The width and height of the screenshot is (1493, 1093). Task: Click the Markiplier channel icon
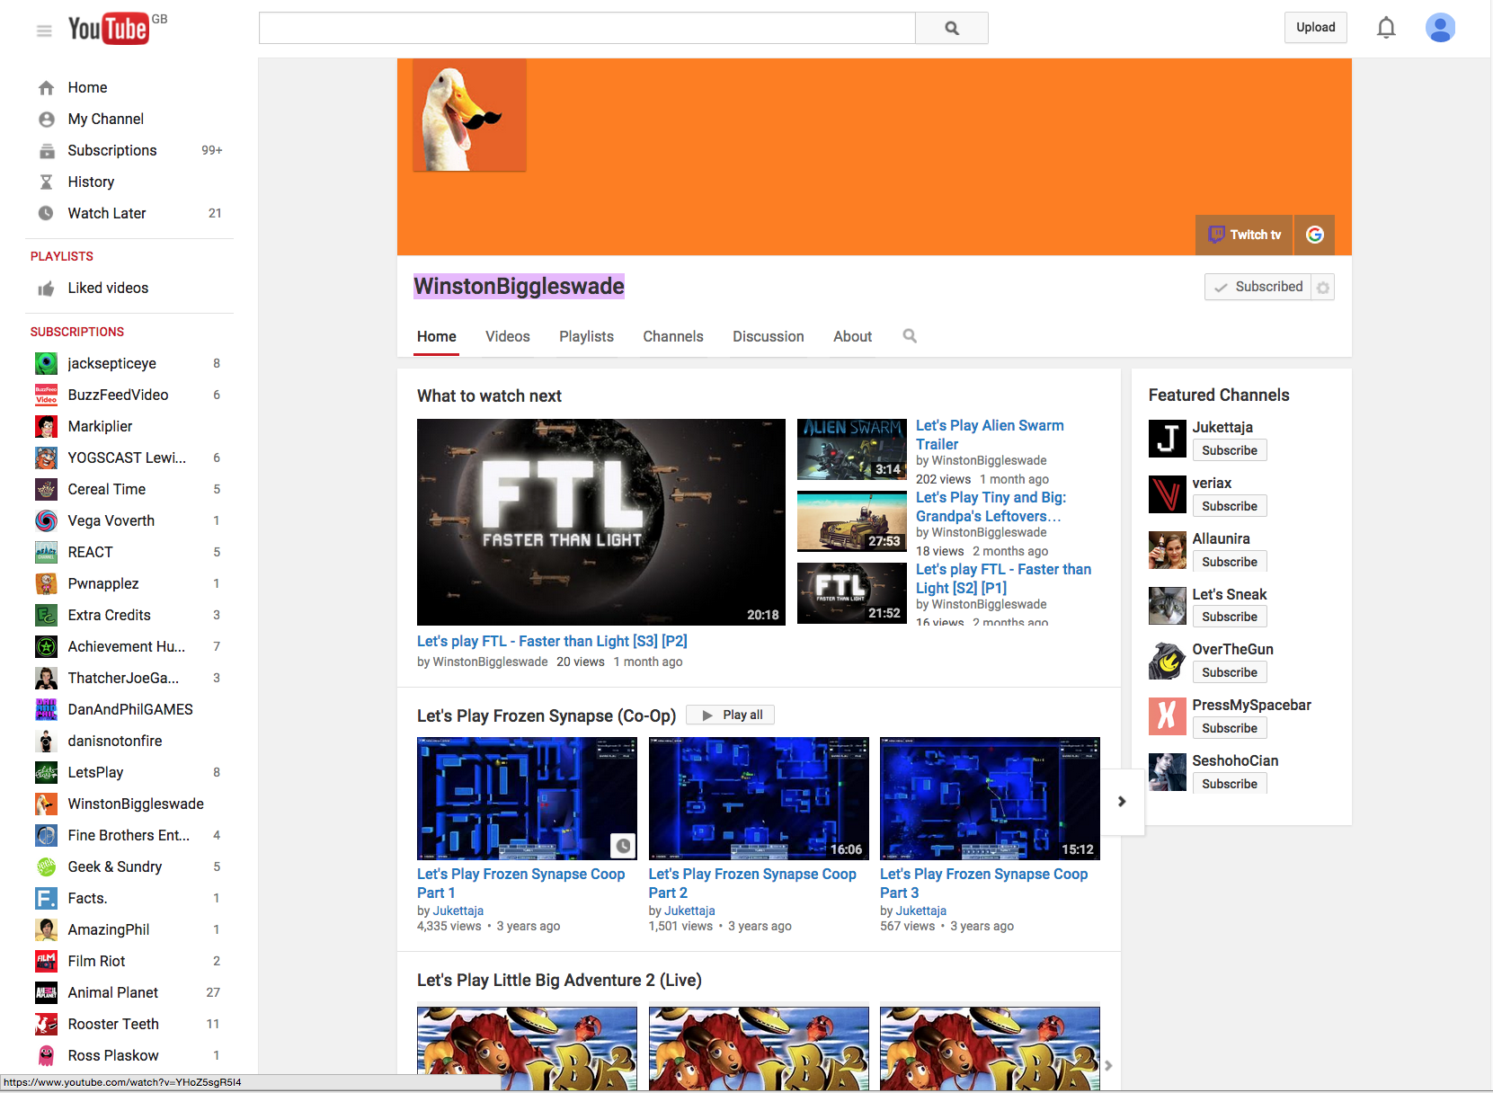coord(47,426)
